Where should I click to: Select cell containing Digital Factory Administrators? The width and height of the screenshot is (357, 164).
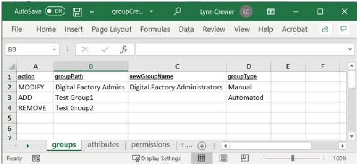point(177,87)
